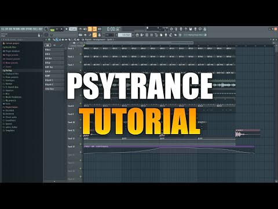Select the playlist draw pencil tool
Screen dimensions: 278x209
click(54, 39)
